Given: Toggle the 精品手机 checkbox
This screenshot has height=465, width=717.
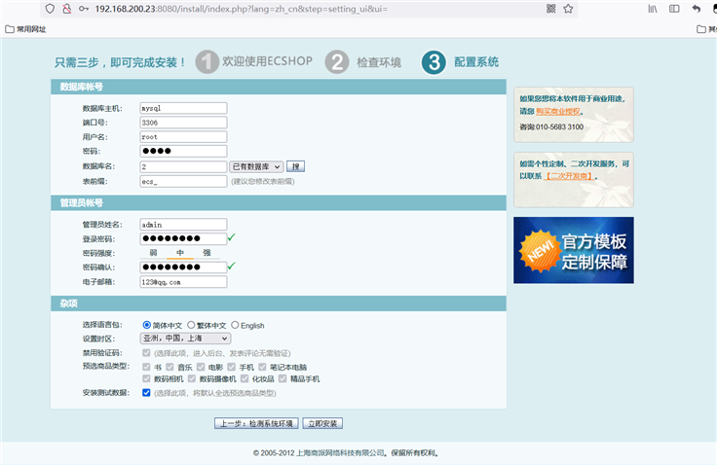Looking at the screenshot, I should click(x=283, y=378).
